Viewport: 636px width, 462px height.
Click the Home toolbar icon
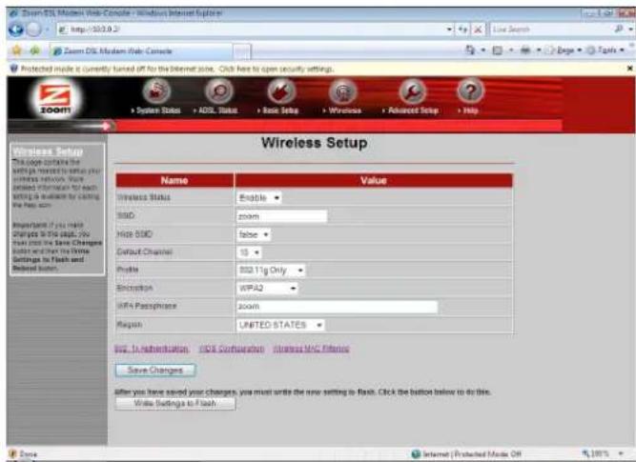470,50
